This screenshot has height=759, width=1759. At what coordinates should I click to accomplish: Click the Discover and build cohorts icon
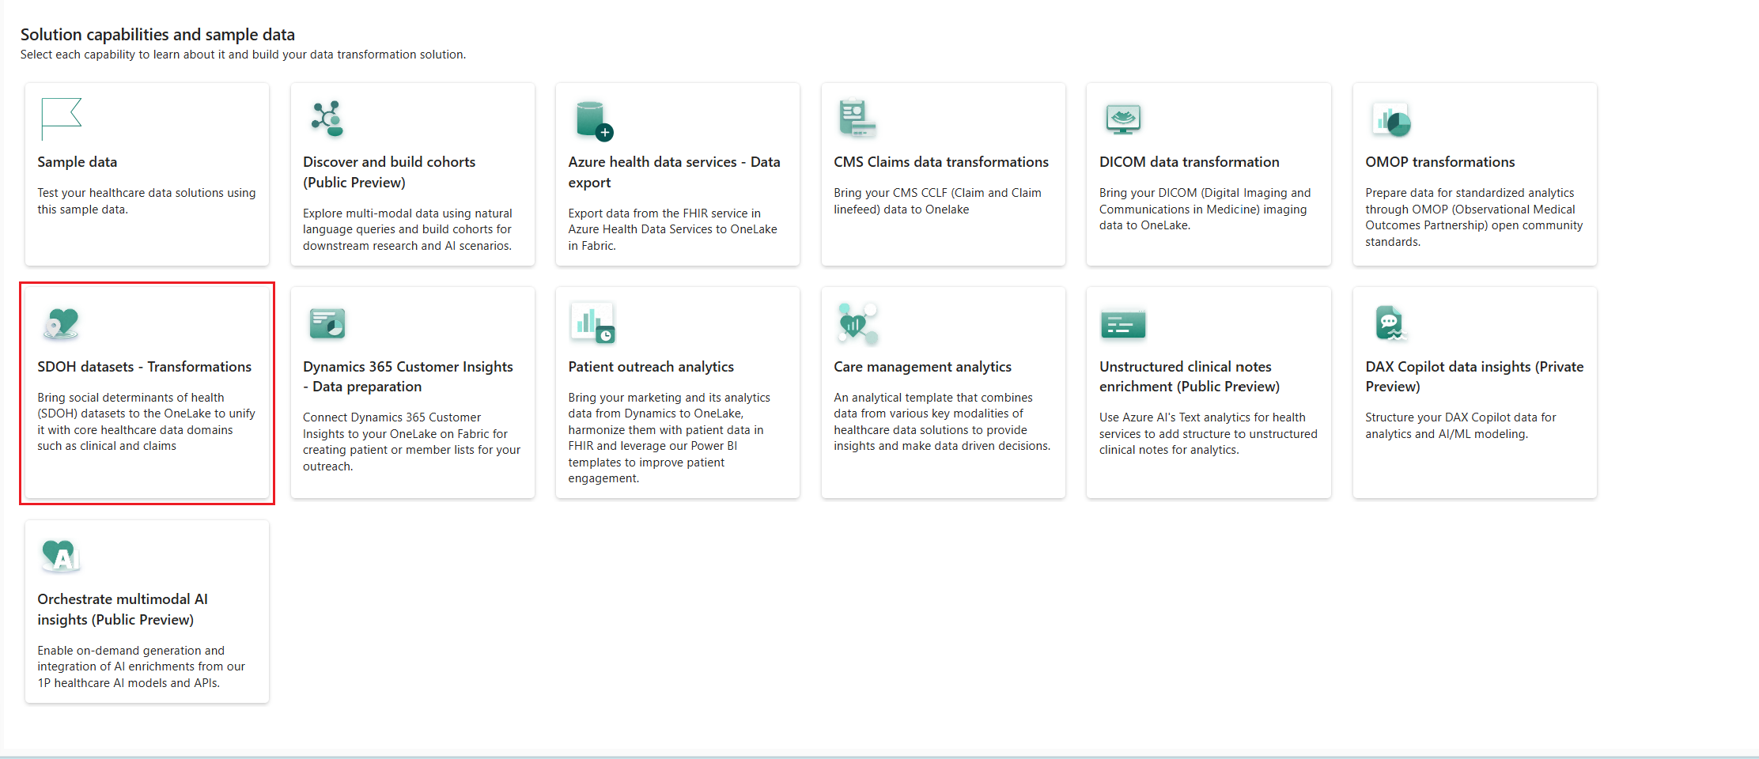click(x=327, y=119)
